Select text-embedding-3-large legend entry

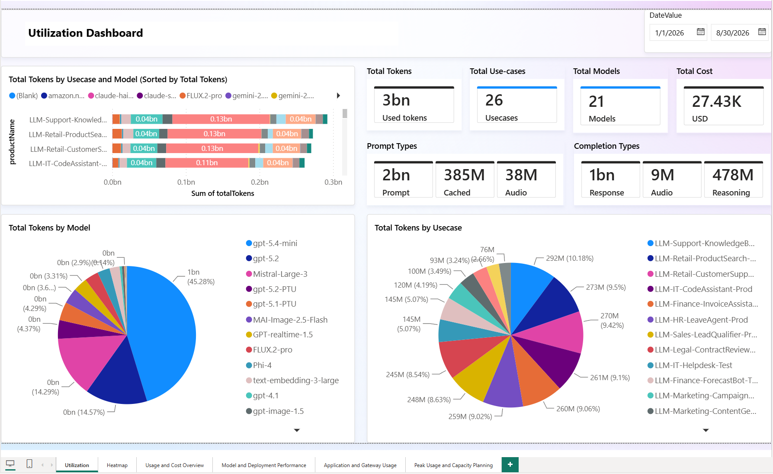point(292,381)
